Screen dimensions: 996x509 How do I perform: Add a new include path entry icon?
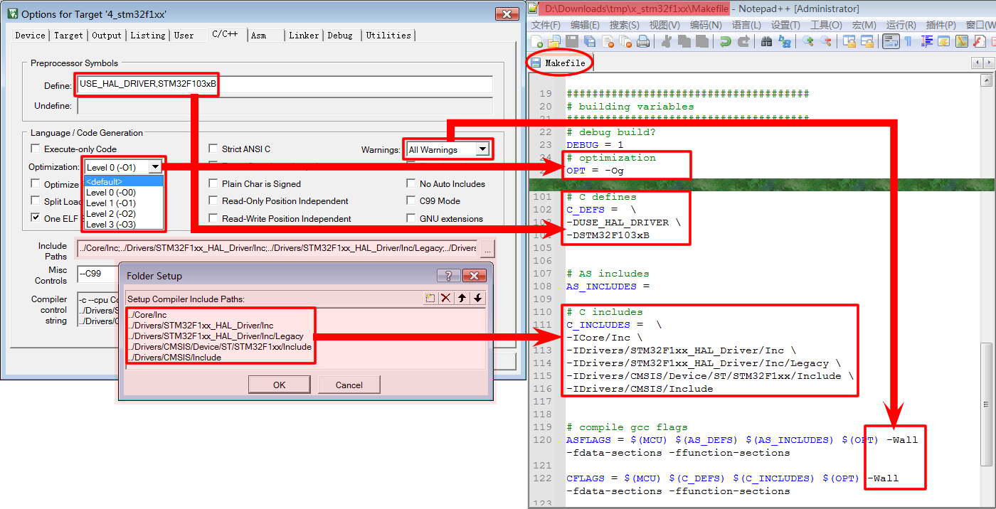(x=430, y=299)
